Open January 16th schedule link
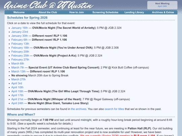 [x=20, y=28]
